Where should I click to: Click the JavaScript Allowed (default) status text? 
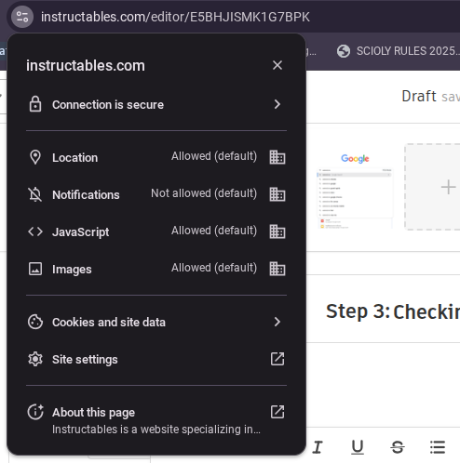pyautogui.click(x=214, y=231)
